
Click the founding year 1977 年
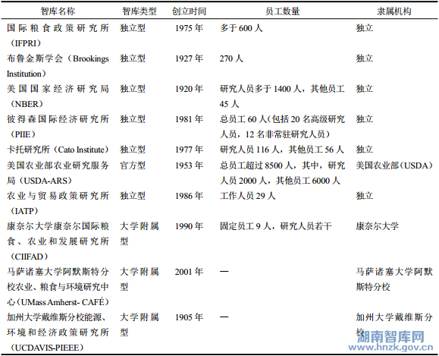(x=189, y=150)
